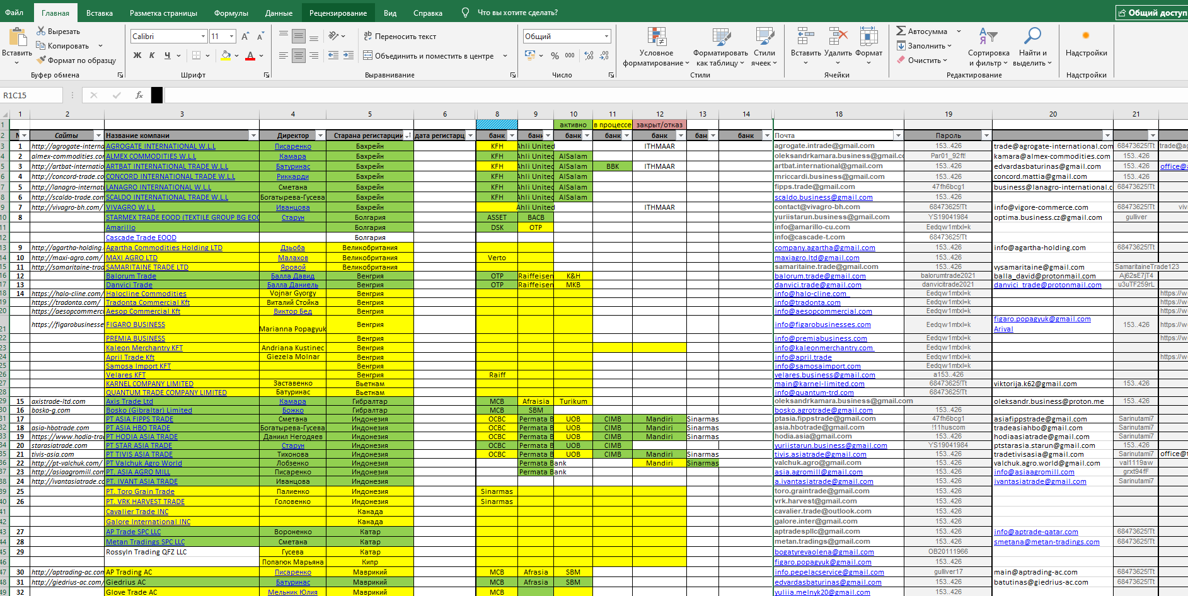Toggle italic formatting (К)
This screenshot has width=1188, height=596.
[x=152, y=55]
